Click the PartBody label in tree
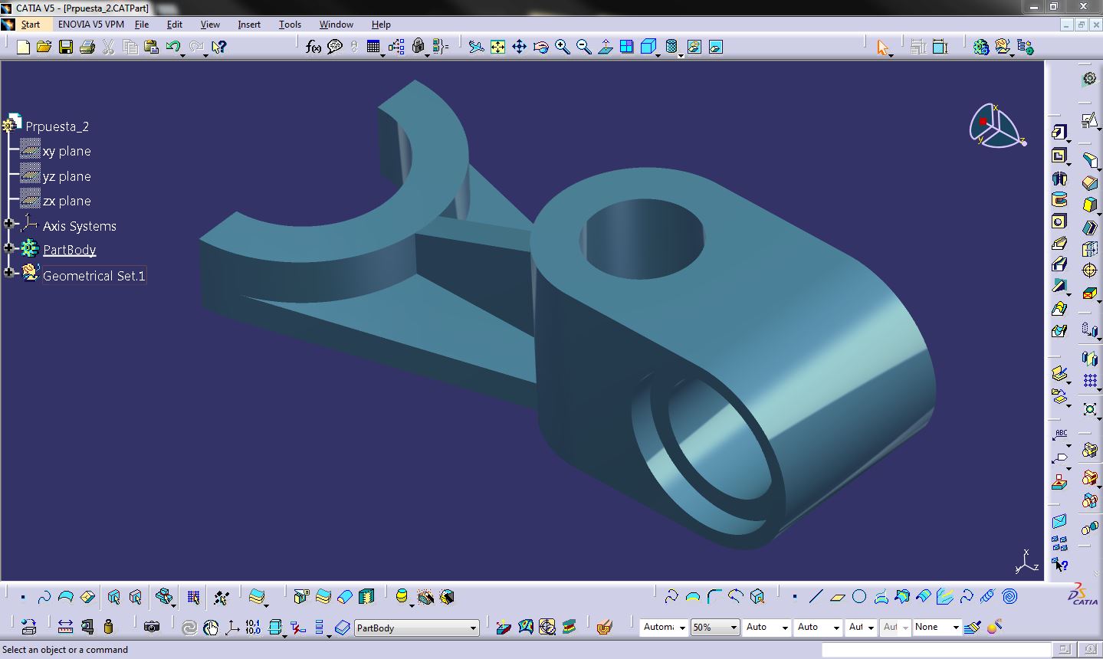The width and height of the screenshot is (1103, 659). (70, 250)
